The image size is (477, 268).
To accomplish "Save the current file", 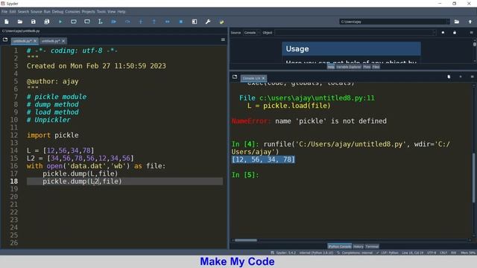I will coord(33,22).
